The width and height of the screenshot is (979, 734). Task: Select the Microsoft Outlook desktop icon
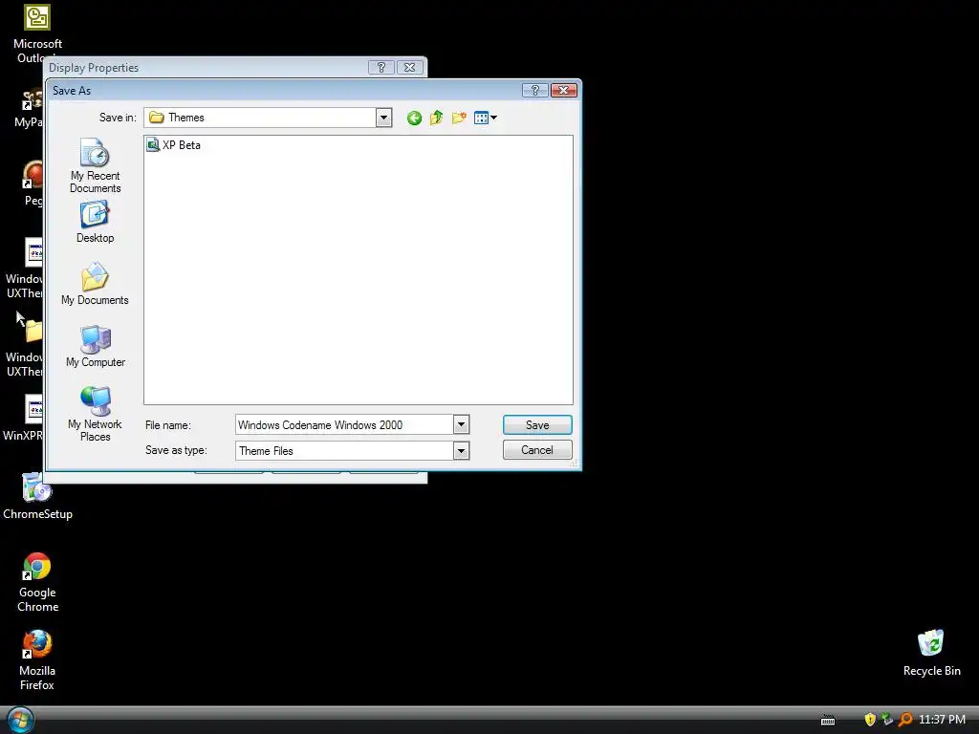click(x=37, y=33)
